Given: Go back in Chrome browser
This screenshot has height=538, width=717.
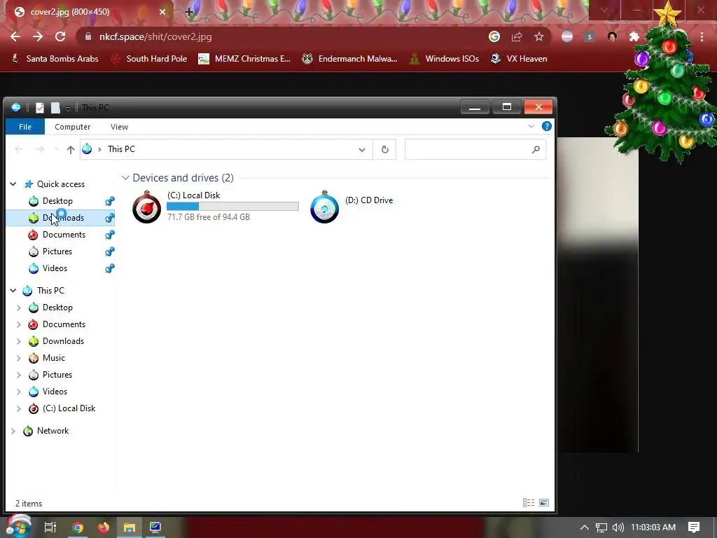Looking at the screenshot, I should coord(15,36).
